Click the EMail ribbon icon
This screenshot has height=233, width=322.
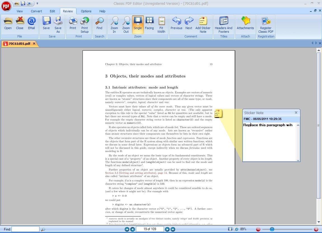tap(31, 23)
